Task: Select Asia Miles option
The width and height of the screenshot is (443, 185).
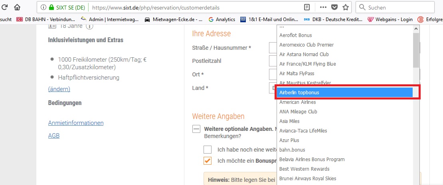Action: point(344,121)
